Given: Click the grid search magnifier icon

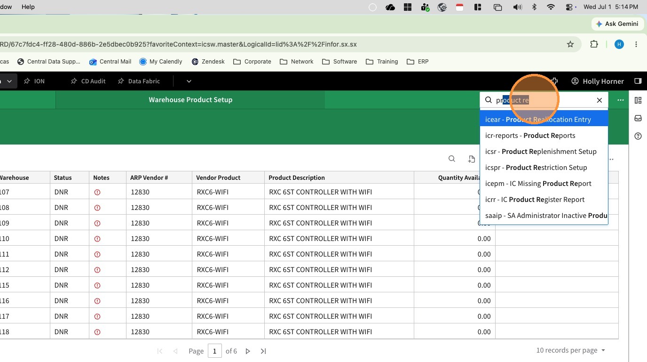Looking at the screenshot, I should pyautogui.click(x=452, y=159).
